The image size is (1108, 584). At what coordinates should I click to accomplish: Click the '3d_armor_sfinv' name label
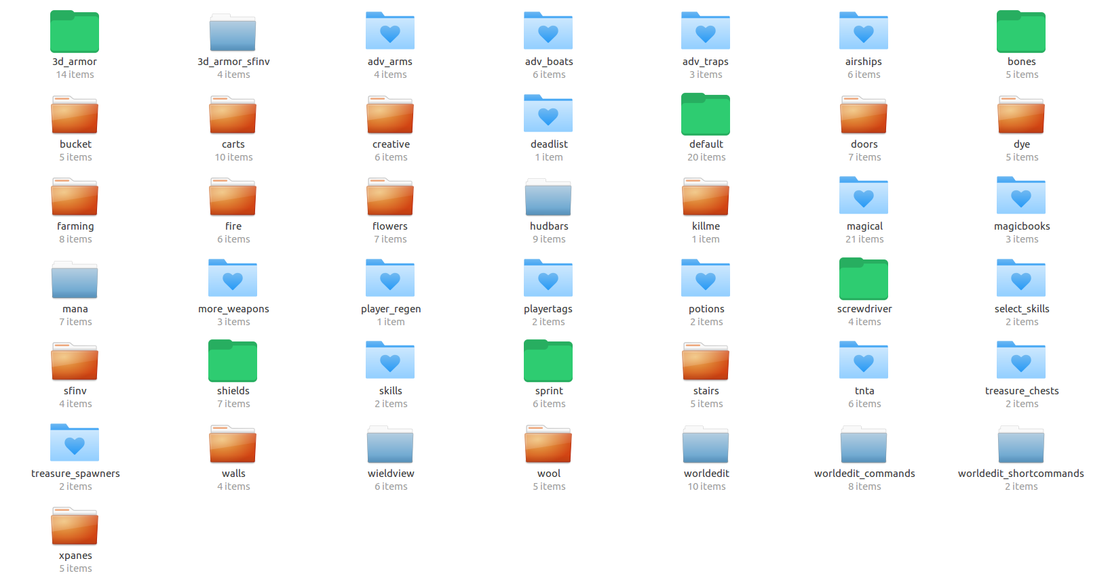(x=233, y=62)
